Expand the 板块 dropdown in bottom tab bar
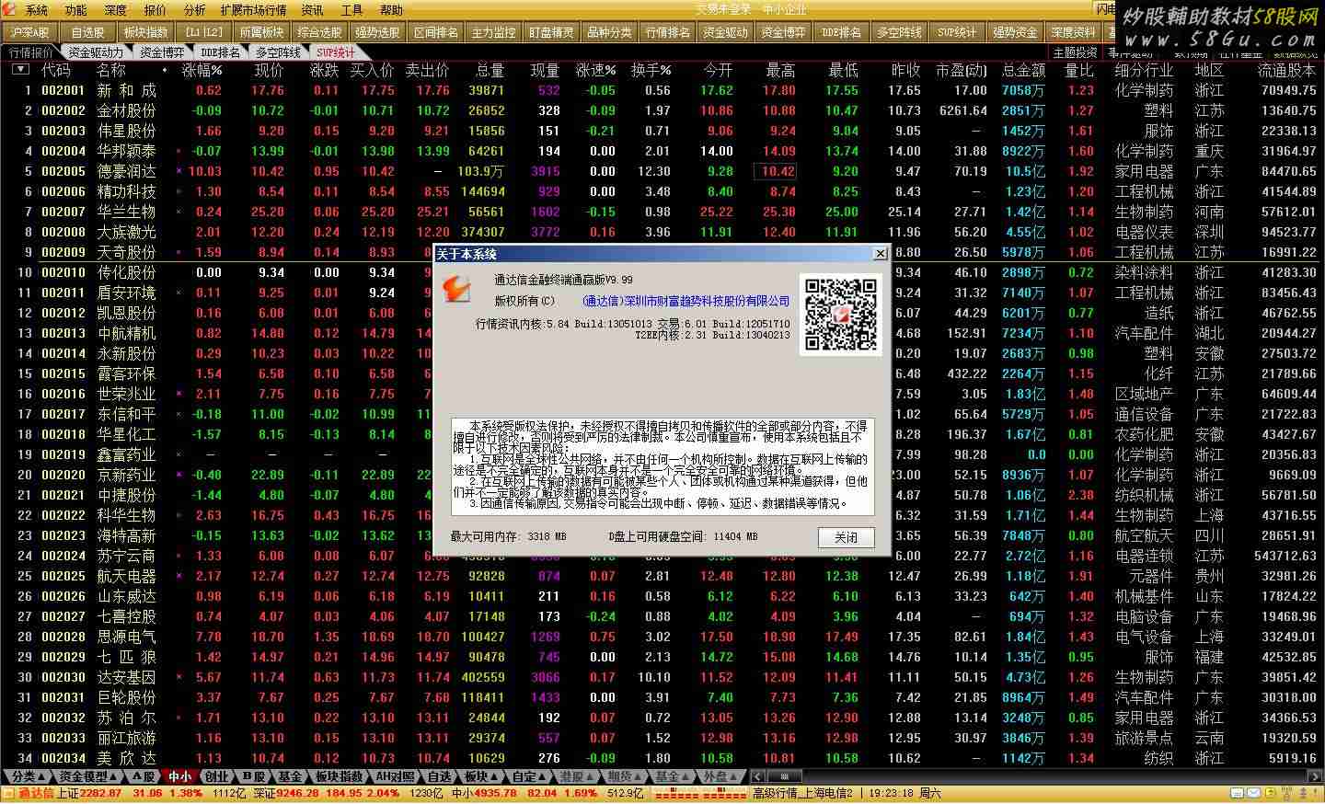This screenshot has height=804, width=1325. (480, 776)
